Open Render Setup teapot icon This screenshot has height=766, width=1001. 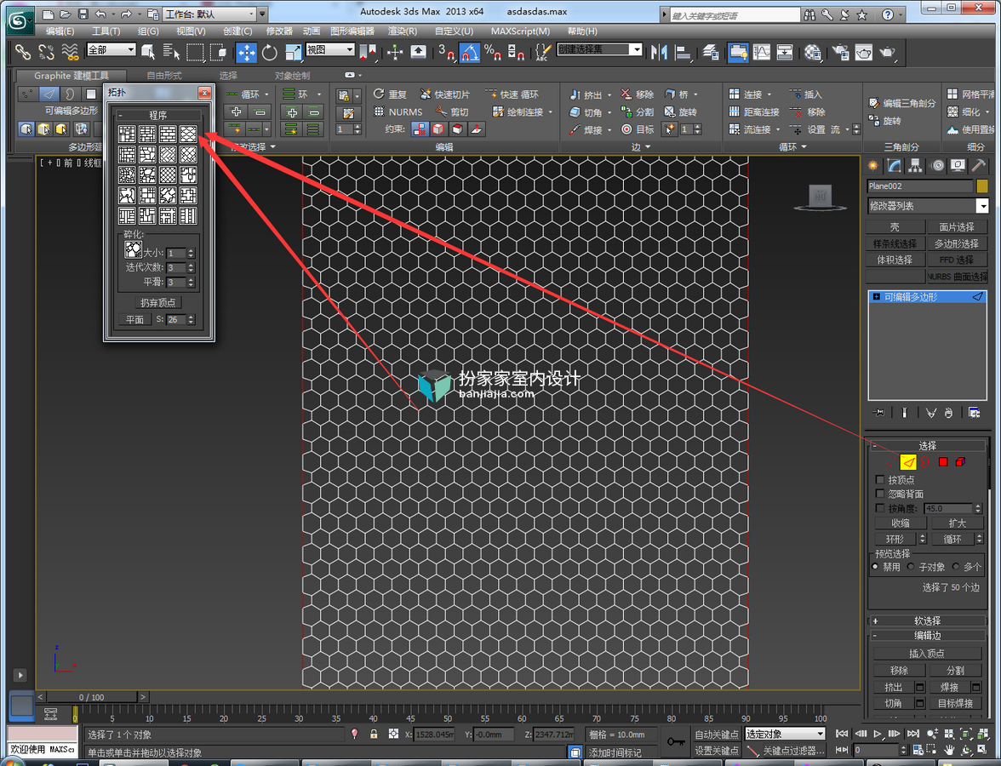841,53
